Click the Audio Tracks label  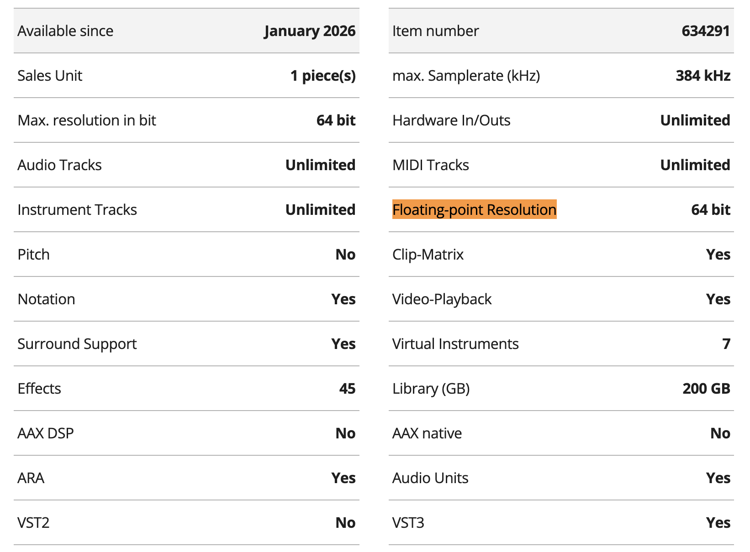pyautogui.click(x=59, y=165)
